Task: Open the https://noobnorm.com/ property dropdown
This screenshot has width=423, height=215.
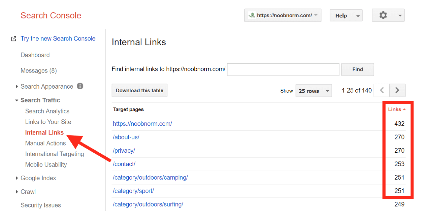Action: [283, 15]
